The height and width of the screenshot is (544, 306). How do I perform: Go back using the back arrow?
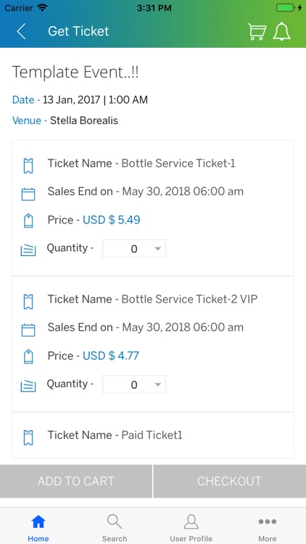click(x=21, y=31)
